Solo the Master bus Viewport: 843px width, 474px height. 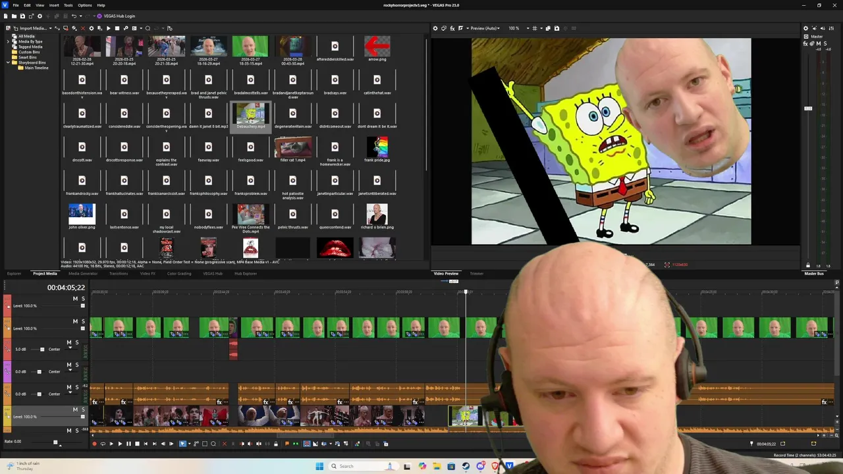825,43
